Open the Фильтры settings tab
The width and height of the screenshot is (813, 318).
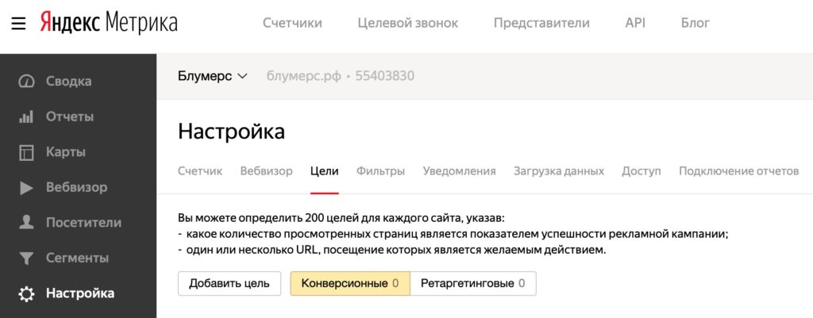[381, 170]
